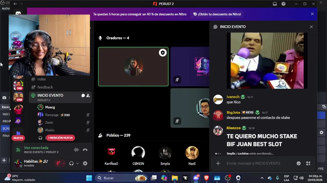This screenshot has height=183, width=327.
Task: Open the Windows Start menu
Action: (x=89, y=178)
